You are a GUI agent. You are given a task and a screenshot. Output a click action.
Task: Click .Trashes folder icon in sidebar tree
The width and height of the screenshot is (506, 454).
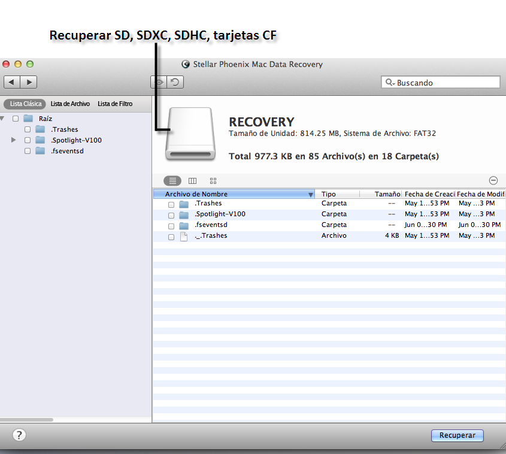click(40, 129)
